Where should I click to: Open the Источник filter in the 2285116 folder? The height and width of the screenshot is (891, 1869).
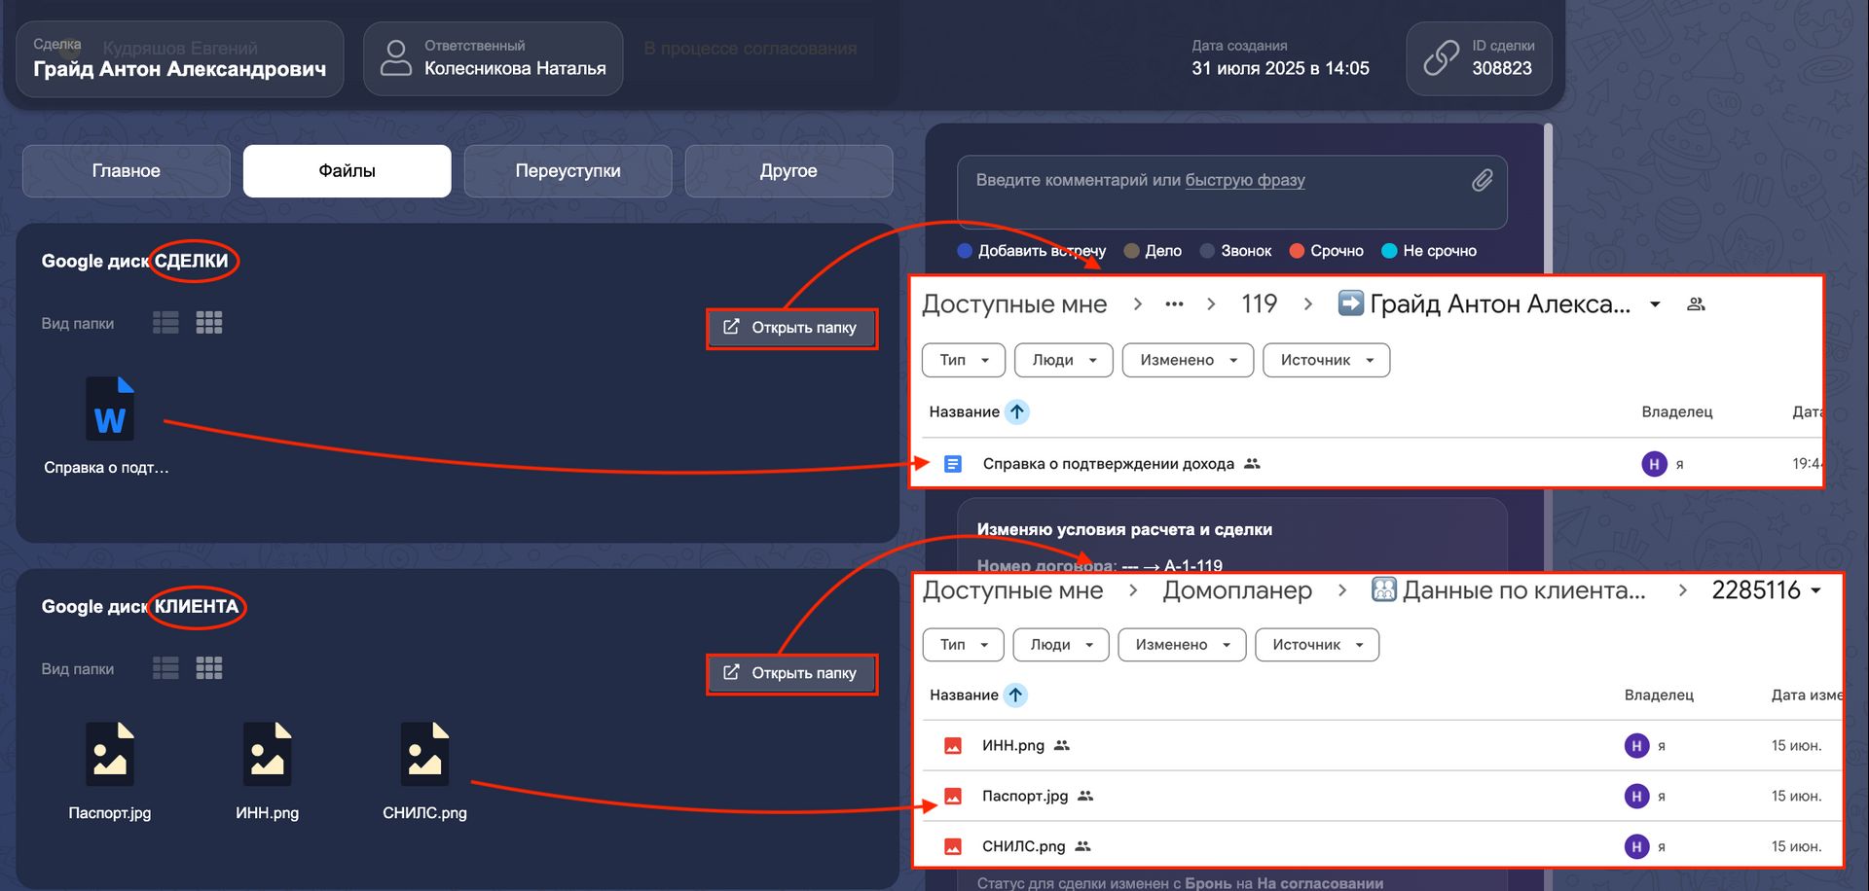(x=1317, y=645)
